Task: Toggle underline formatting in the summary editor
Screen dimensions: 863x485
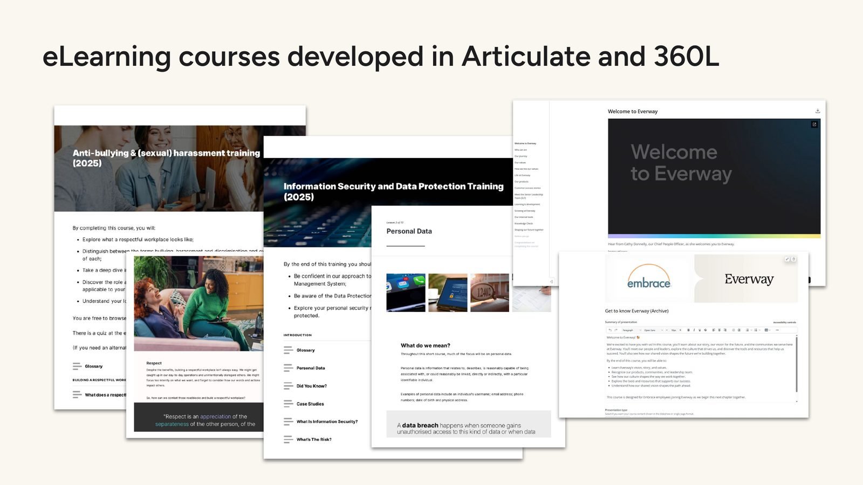Action: [x=700, y=330]
